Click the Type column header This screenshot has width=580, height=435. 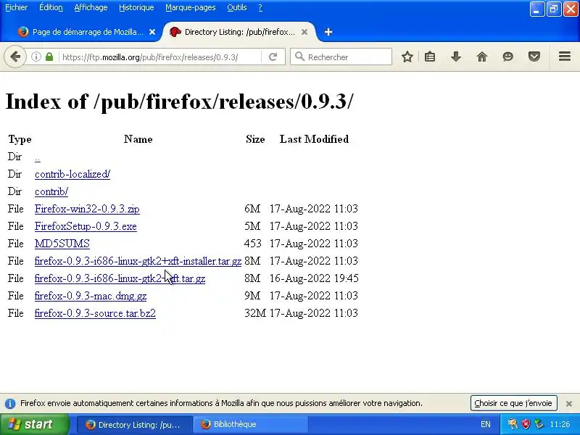point(20,139)
